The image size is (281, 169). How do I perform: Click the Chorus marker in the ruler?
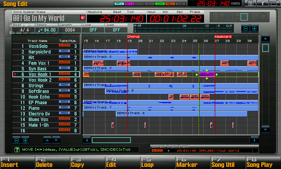point(133,37)
